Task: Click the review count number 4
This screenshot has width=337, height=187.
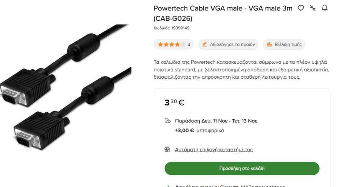Action: 189,45
